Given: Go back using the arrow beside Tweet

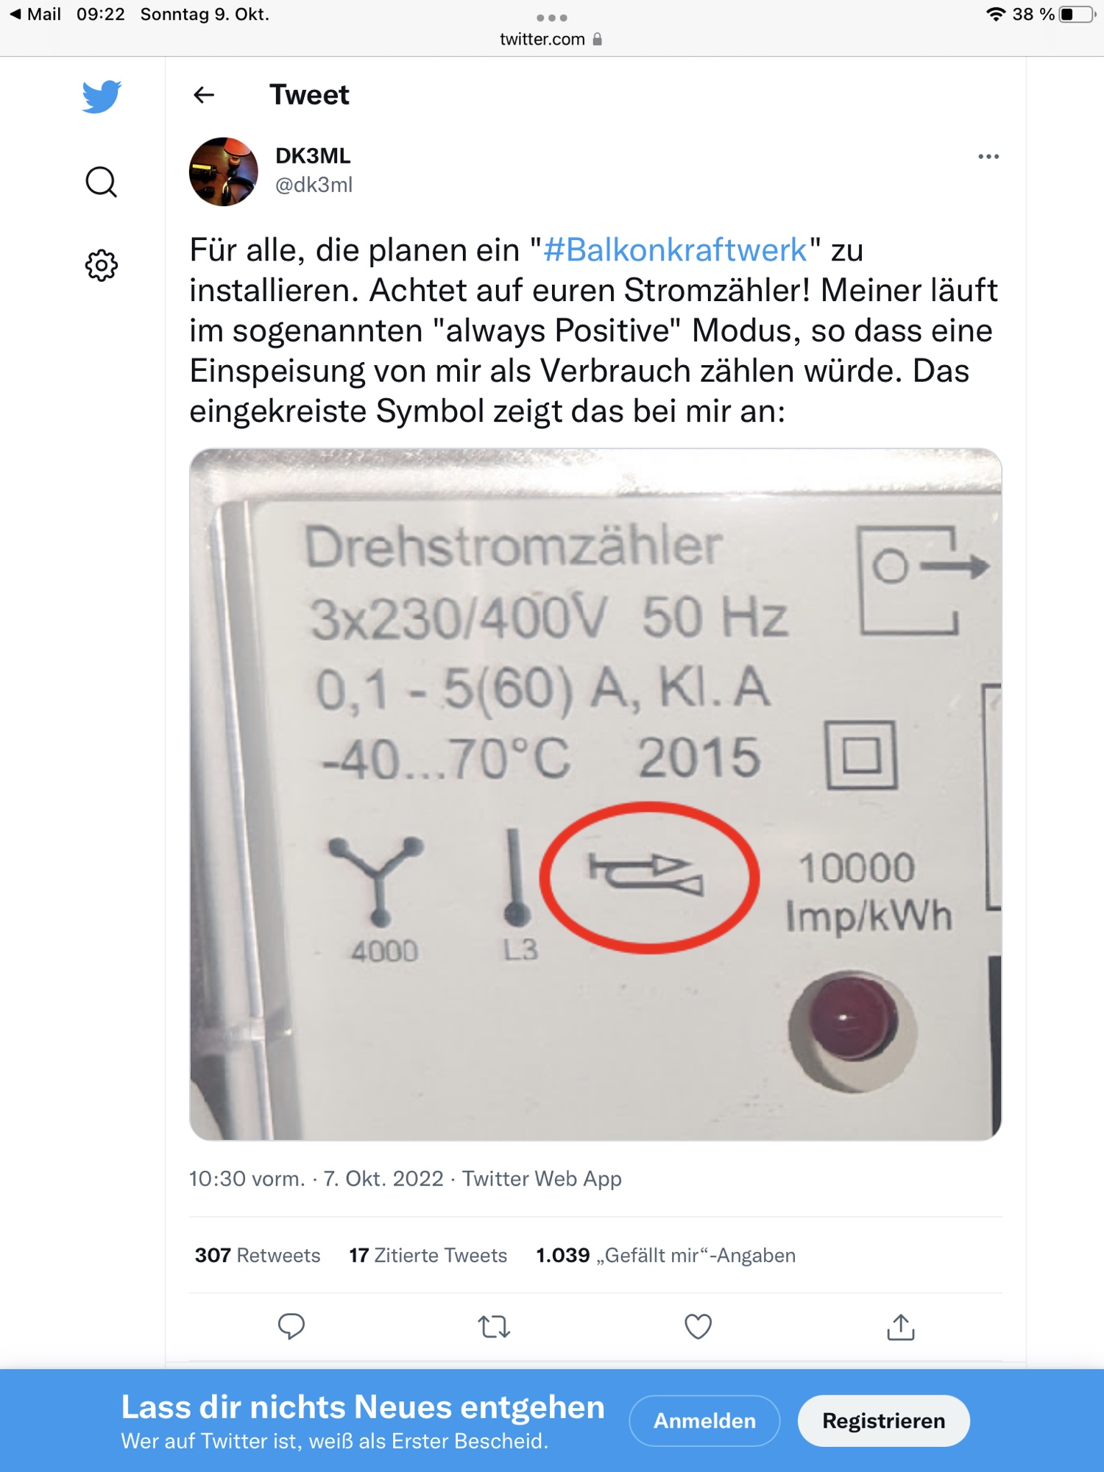Looking at the screenshot, I should pyautogui.click(x=204, y=95).
